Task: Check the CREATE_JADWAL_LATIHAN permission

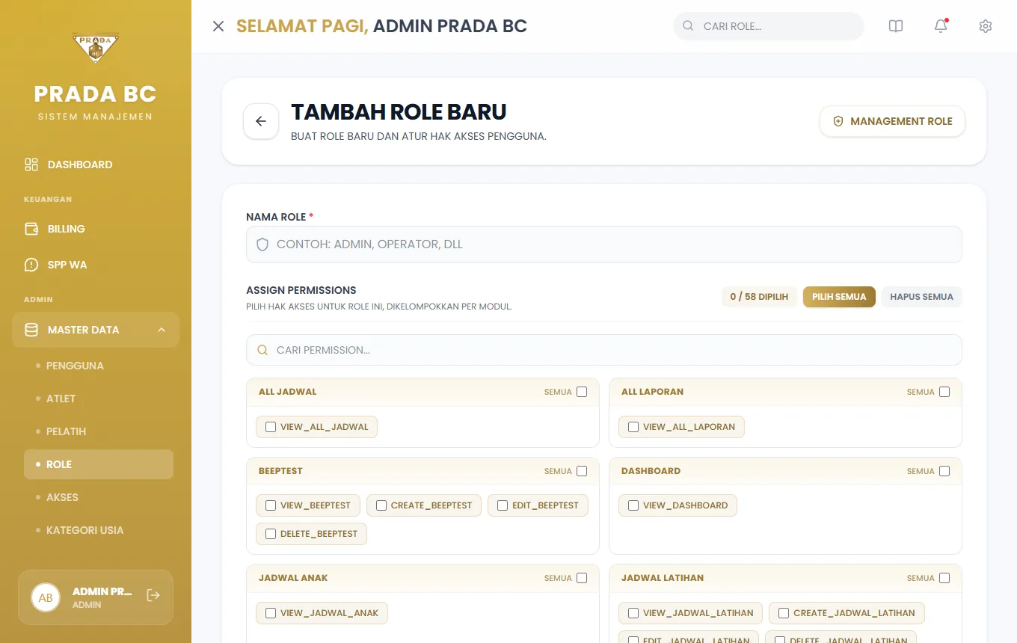Action: [784, 613]
